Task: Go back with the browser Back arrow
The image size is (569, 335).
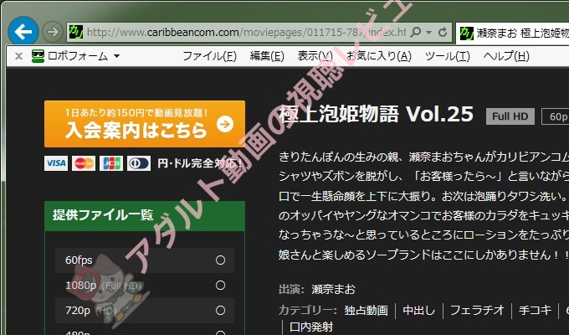Action: [x=23, y=32]
